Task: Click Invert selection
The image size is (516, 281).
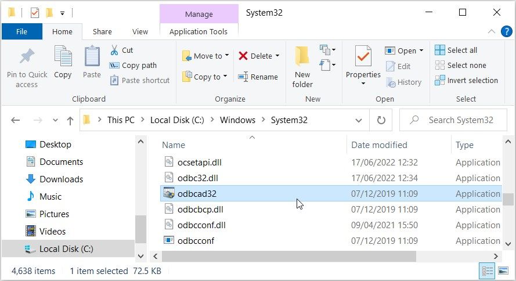Action: [467, 81]
